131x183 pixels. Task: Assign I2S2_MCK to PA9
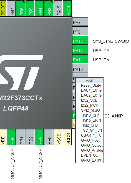click(x=89, y=106)
